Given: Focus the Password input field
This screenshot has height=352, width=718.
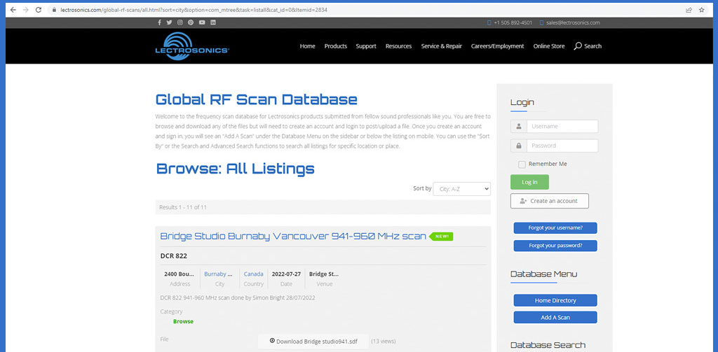Looking at the screenshot, I should (562, 146).
